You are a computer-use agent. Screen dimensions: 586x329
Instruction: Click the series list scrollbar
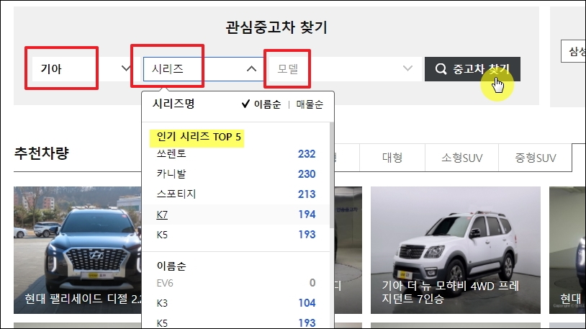[x=331, y=176]
